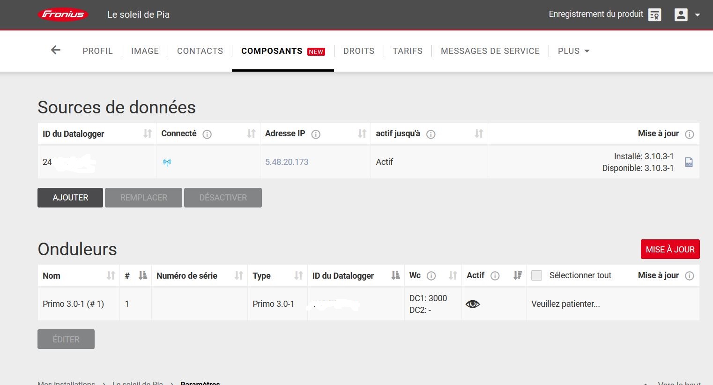Viewport: 713px width, 385px height.
Task: Open the IP address 5.48.20.173 link
Action: click(287, 162)
